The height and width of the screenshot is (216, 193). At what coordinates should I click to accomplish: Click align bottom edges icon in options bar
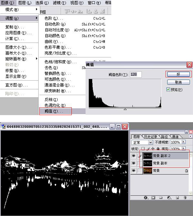click(x=80, y=11)
